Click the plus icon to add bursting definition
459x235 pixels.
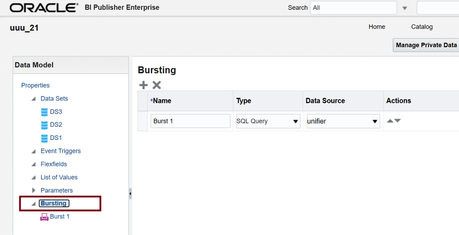click(143, 85)
